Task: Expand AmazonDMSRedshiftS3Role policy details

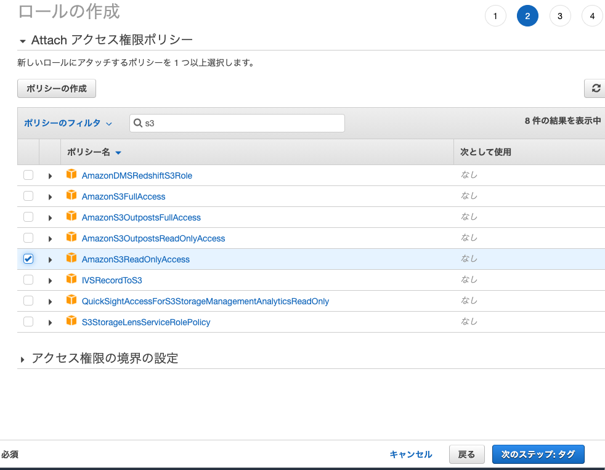Action: coord(50,176)
